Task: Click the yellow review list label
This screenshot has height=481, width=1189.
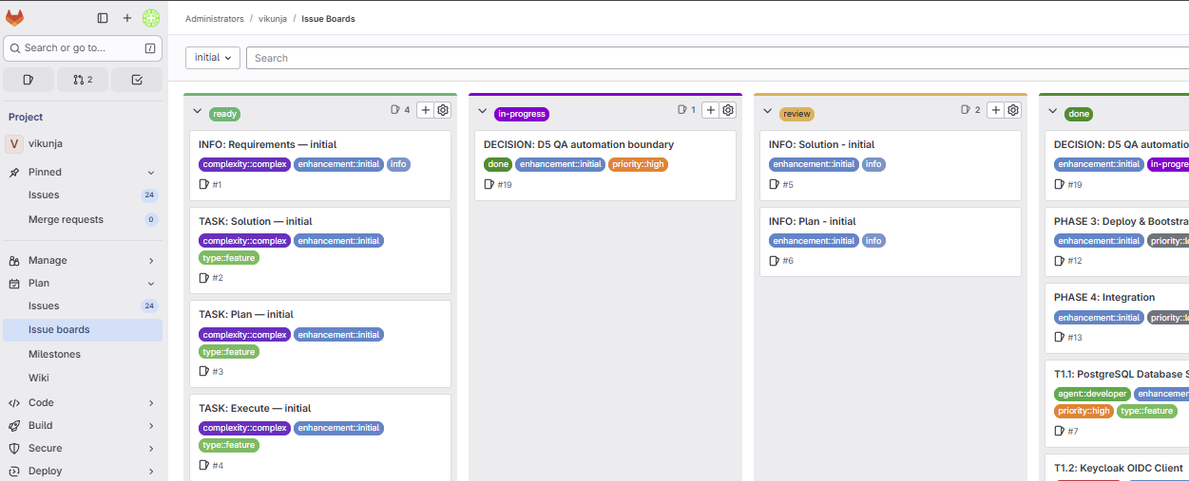Action: [x=797, y=114]
